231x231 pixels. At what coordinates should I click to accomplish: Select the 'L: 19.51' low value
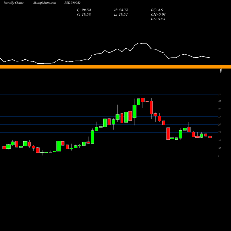click(121, 15)
